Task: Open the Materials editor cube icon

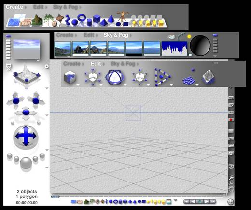Action: [70, 77]
